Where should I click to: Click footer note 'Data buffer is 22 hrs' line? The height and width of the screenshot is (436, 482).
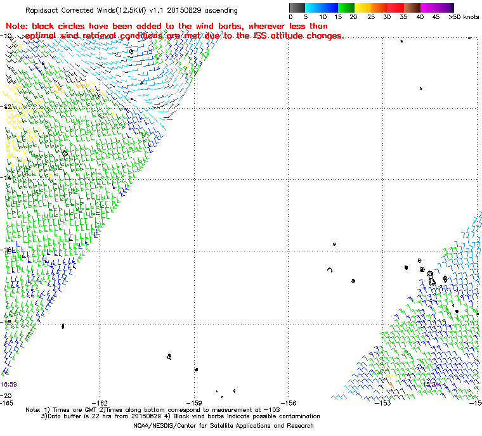[x=181, y=416]
